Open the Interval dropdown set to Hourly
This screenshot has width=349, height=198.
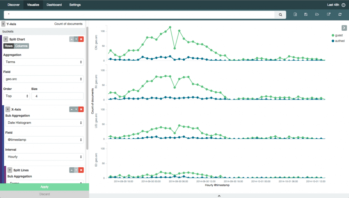pos(44,156)
